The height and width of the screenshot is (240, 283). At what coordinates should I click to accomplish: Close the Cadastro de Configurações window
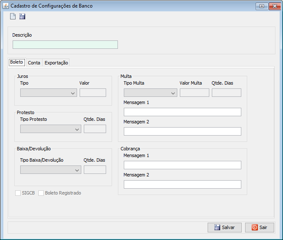(x=275, y=6)
